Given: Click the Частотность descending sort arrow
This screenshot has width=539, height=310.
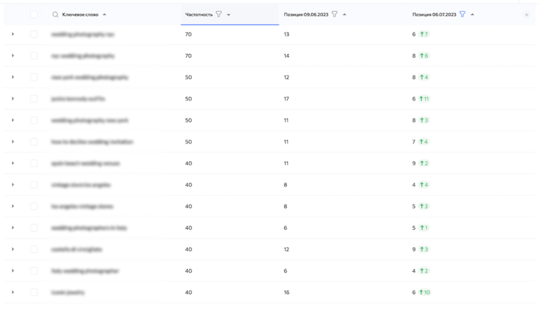Looking at the screenshot, I should [x=229, y=15].
